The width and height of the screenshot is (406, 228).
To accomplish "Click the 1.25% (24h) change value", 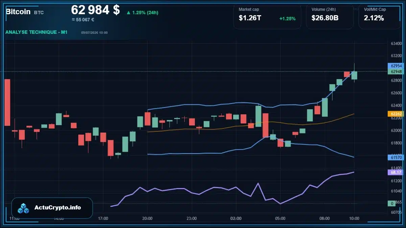I will (145, 12).
